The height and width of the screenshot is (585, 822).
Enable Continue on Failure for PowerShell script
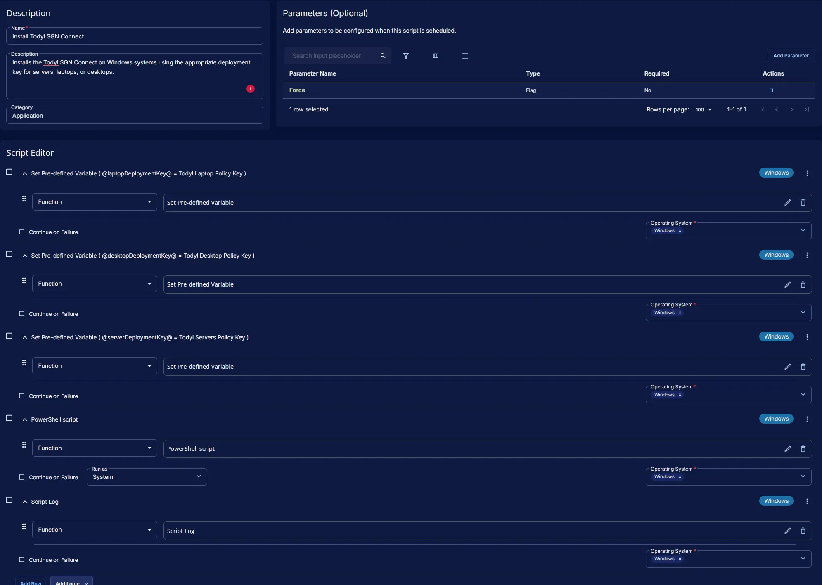pyautogui.click(x=22, y=477)
